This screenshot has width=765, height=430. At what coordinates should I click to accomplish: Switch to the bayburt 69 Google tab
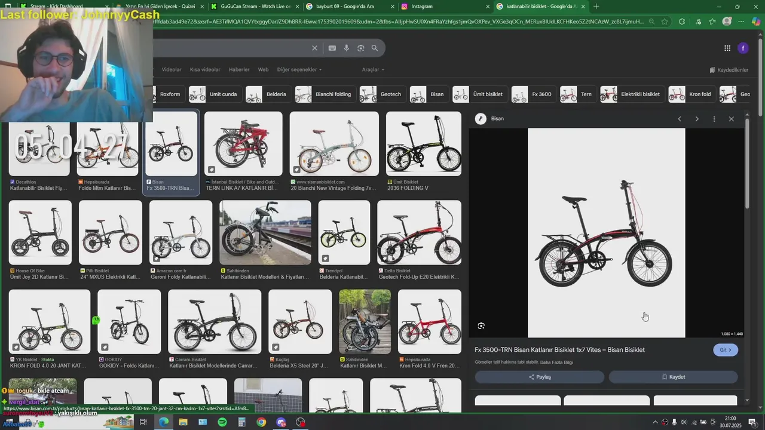click(x=350, y=7)
